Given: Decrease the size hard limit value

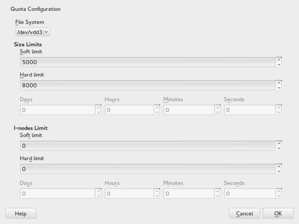Looking at the screenshot, I should point(278,88).
